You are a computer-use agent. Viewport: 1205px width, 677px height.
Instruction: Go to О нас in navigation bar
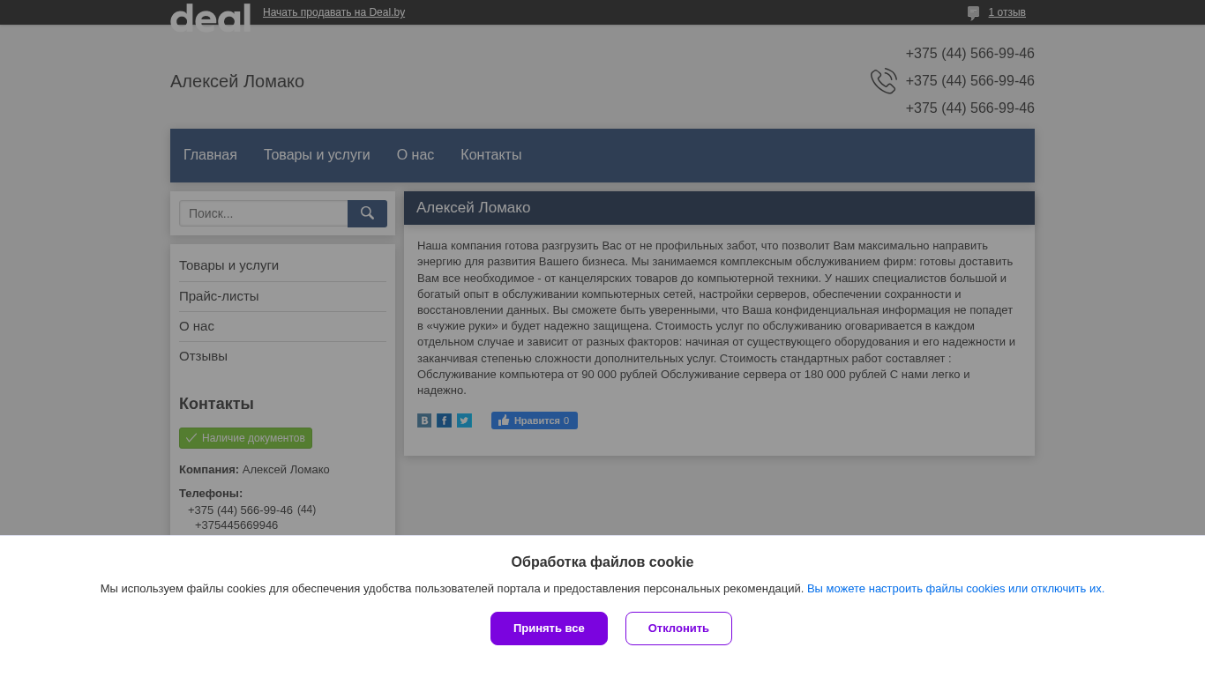[x=415, y=155]
